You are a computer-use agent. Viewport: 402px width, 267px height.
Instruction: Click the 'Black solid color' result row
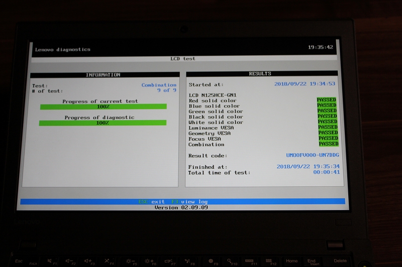263,117
